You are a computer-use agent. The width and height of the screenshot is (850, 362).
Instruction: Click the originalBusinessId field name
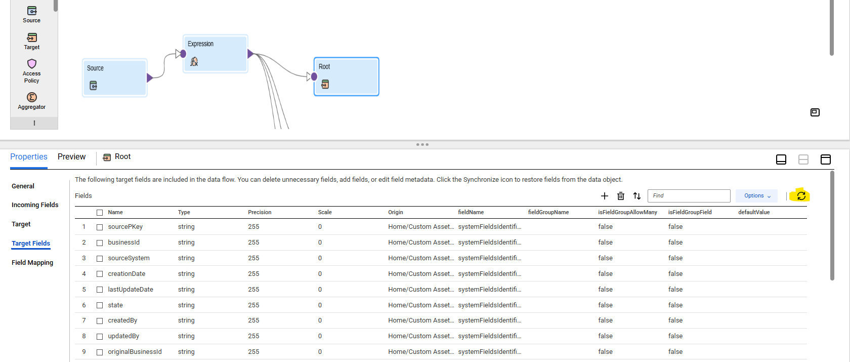135,352
